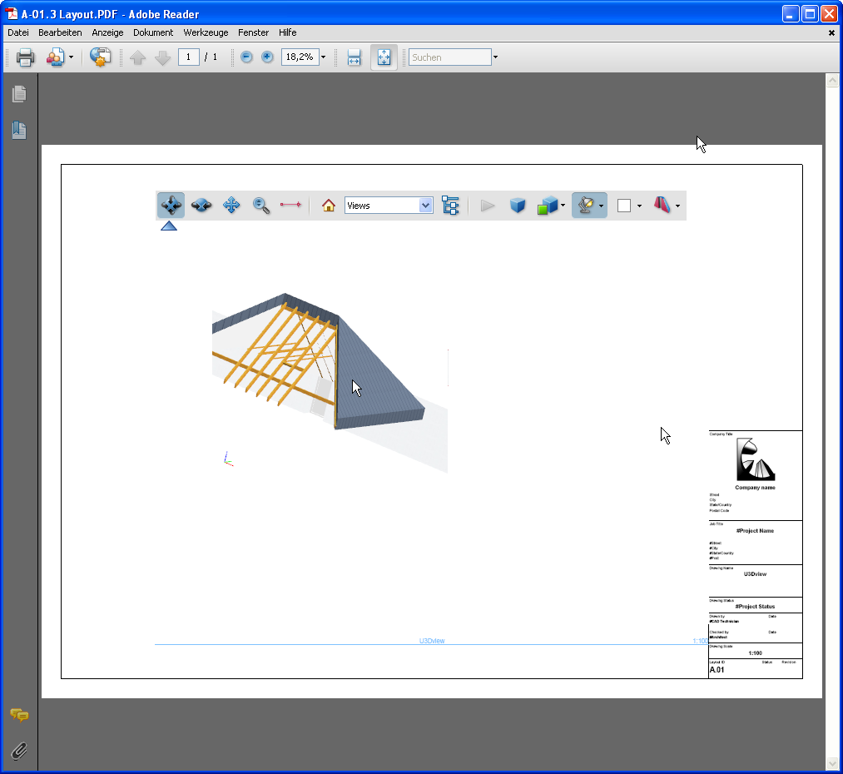Toggle the cross section view
This screenshot has width=843, height=774.
[663, 205]
